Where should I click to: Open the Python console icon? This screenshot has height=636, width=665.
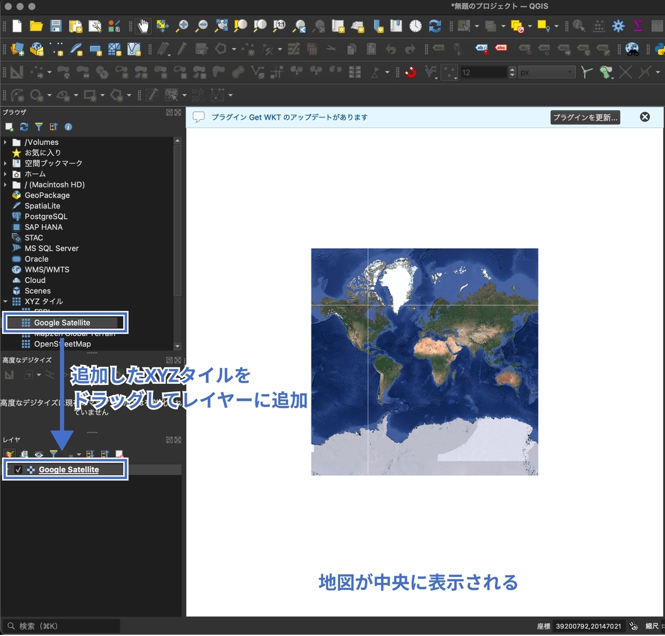click(659, 49)
